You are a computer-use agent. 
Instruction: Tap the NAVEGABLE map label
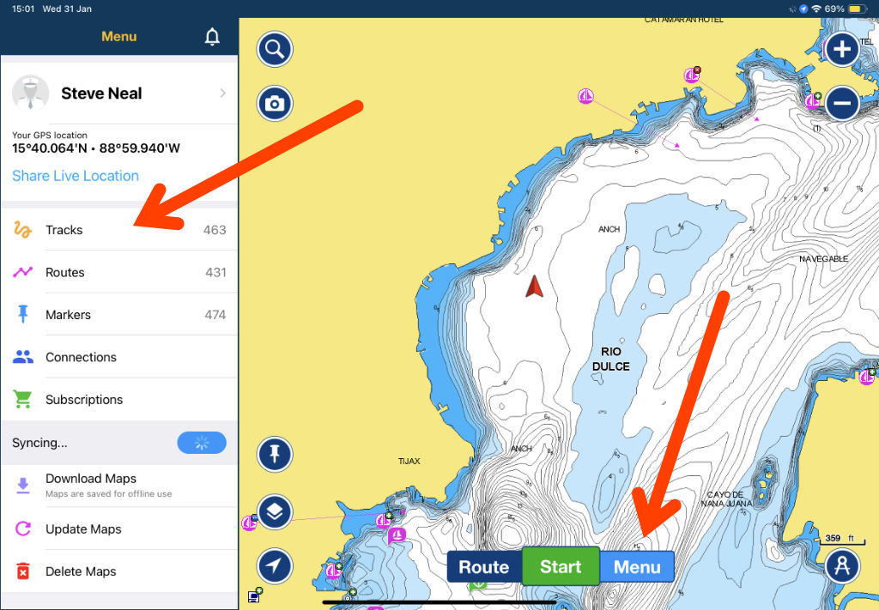click(823, 259)
